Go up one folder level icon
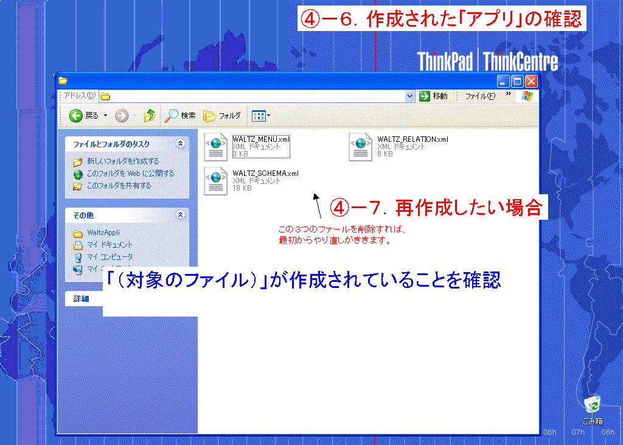 149,116
